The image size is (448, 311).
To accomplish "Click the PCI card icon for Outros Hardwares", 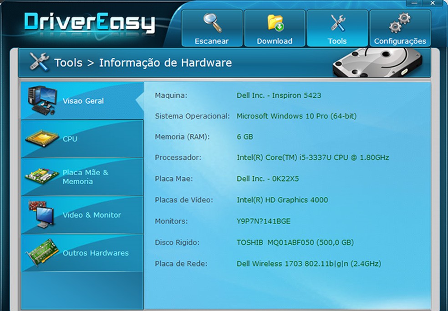I will pyautogui.click(x=43, y=252).
